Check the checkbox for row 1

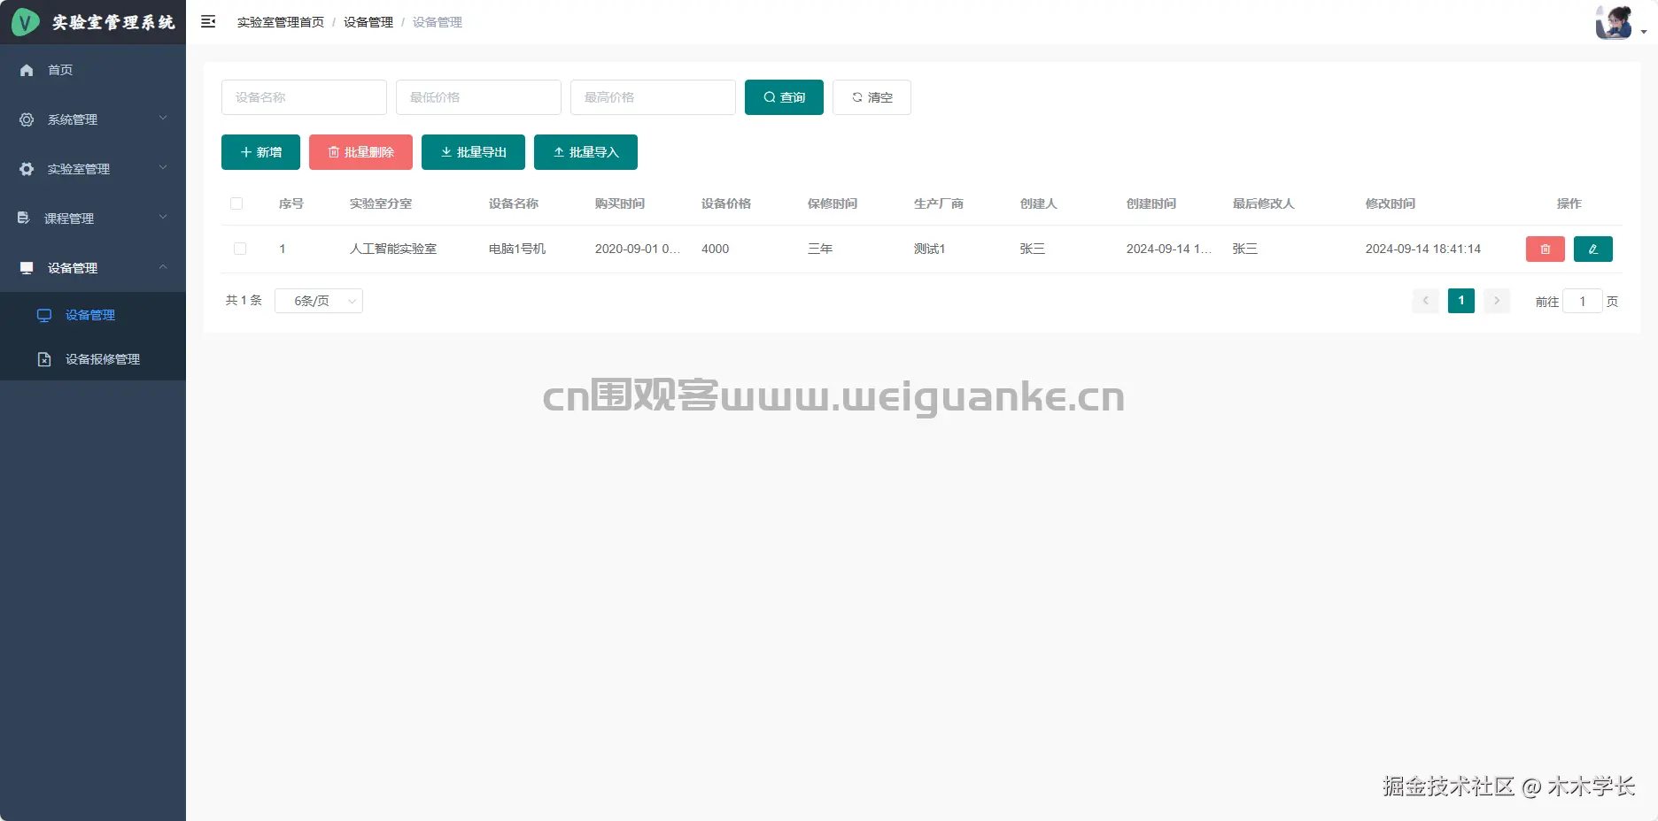click(x=240, y=249)
